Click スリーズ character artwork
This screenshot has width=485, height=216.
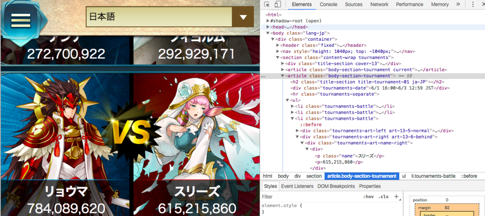point(197,128)
